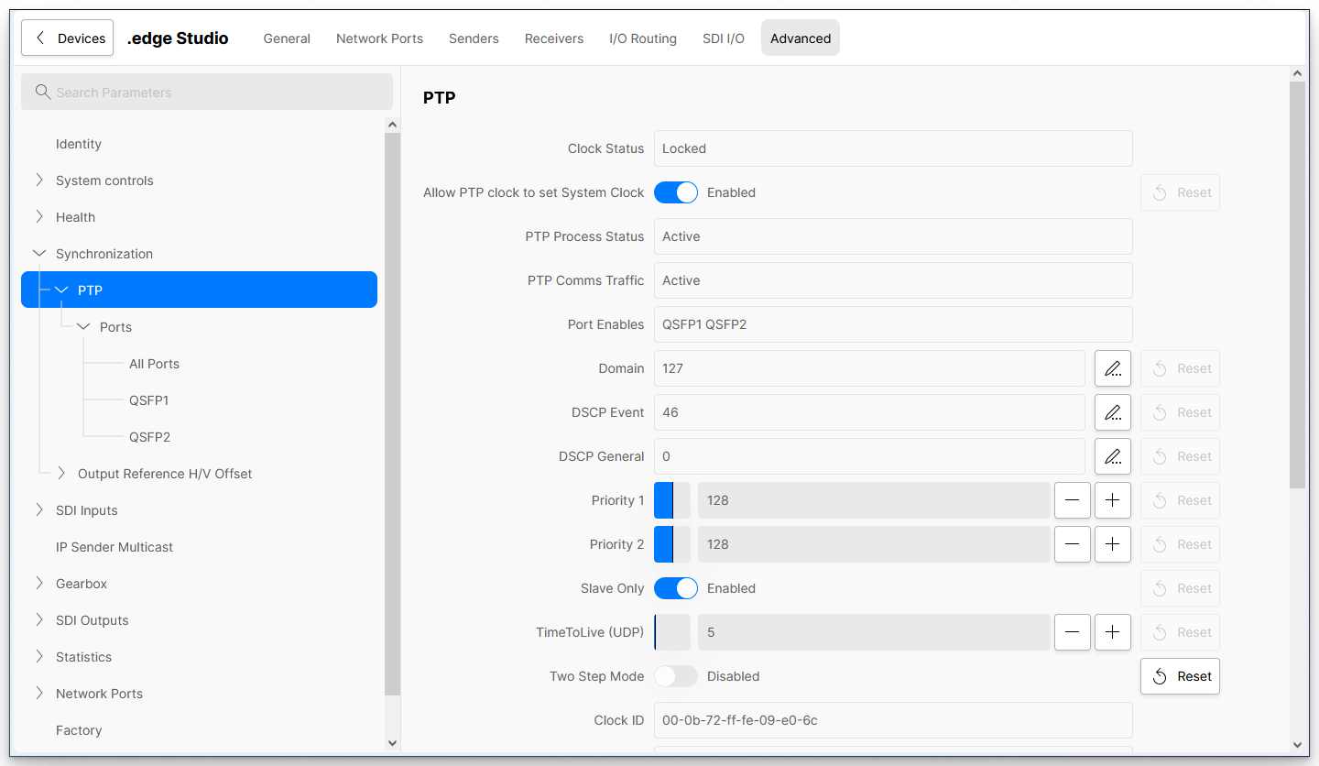Click the edit pencil icon for Domain
This screenshot has height=766, width=1319.
[1112, 368]
